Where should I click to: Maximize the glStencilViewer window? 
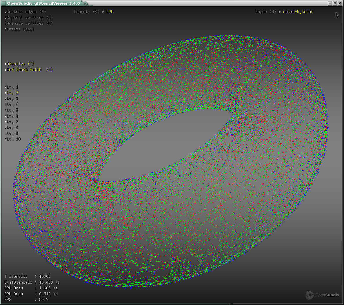pos(335,3)
